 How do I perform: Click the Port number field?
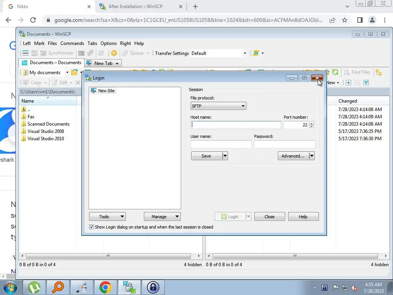coord(296,125)
